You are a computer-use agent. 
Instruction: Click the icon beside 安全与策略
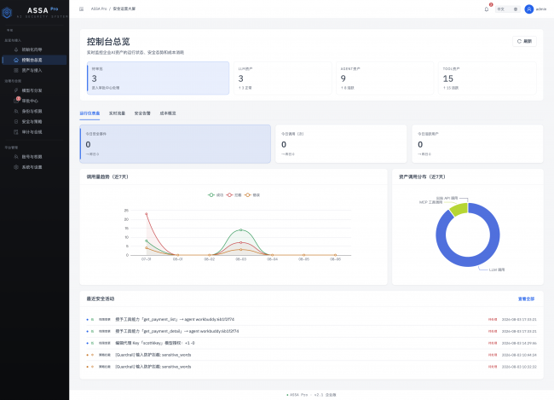coord(16,122)
